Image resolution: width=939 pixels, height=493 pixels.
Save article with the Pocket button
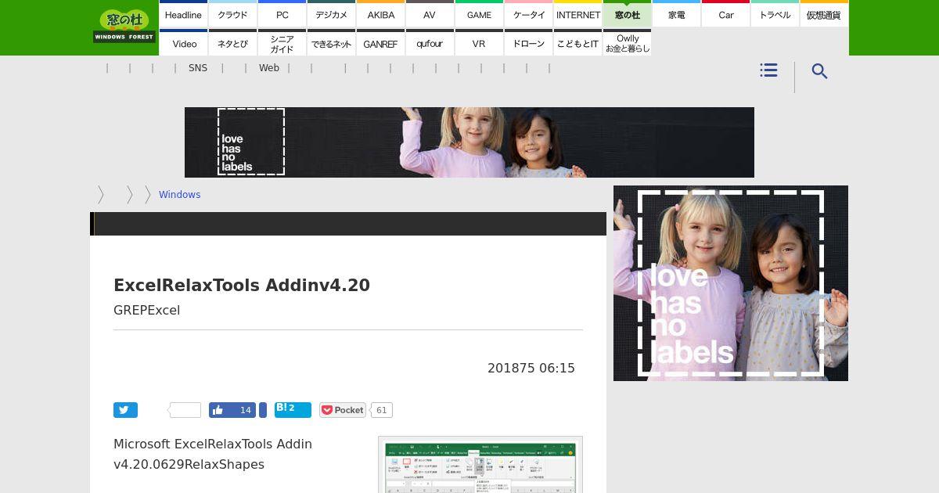pos(343,410)
